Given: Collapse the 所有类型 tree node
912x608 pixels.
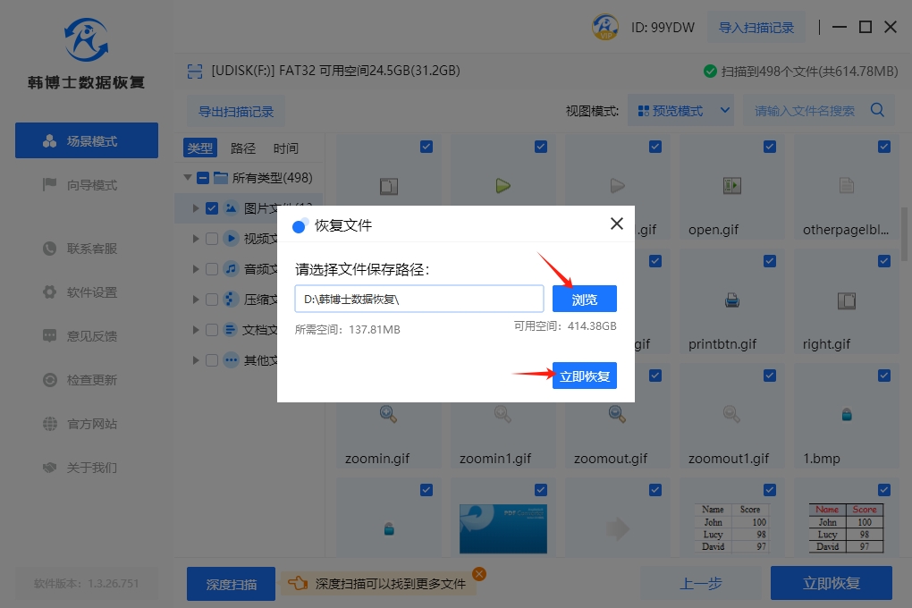Looking at the screenshot, I should point(188,178).
